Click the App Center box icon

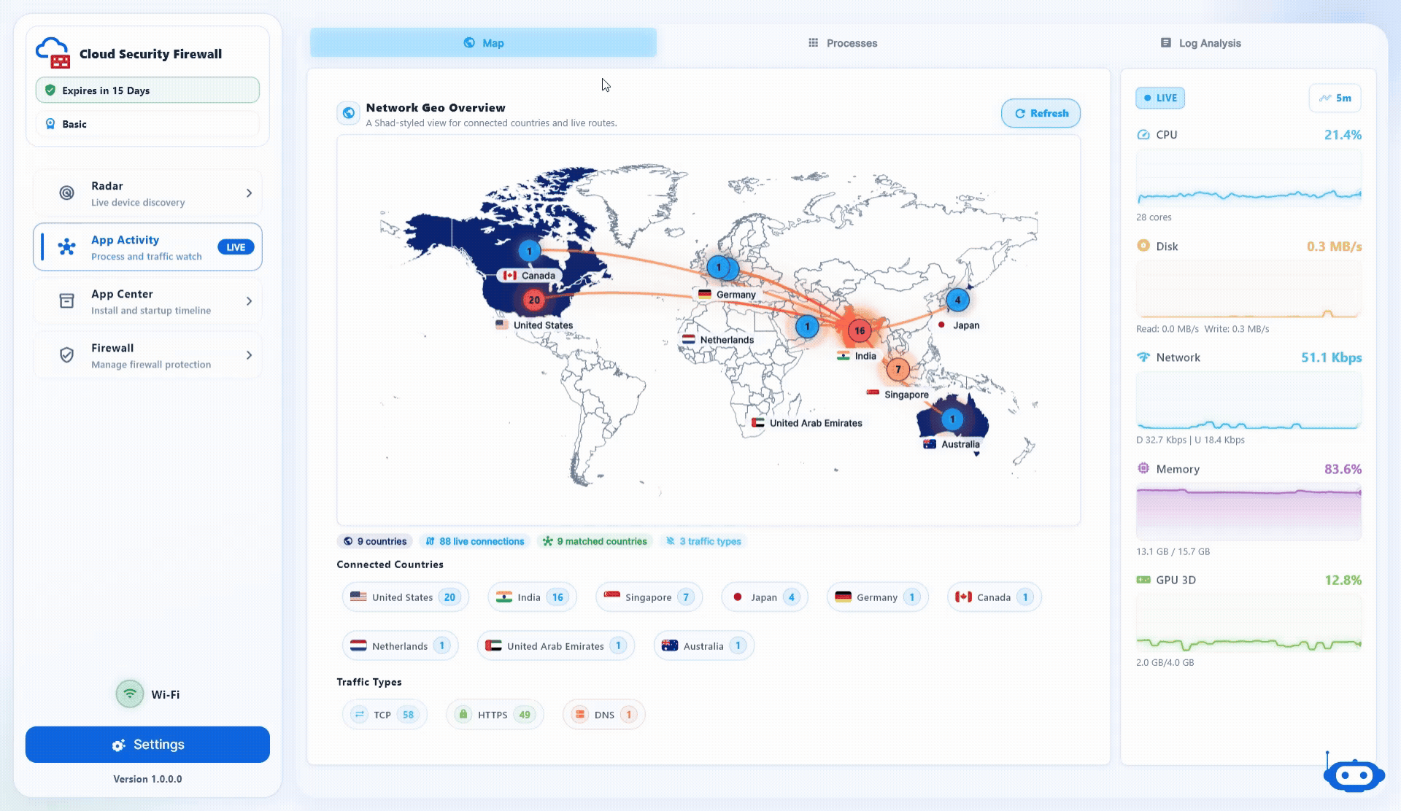pyautogui.click(x=66, y=301)
